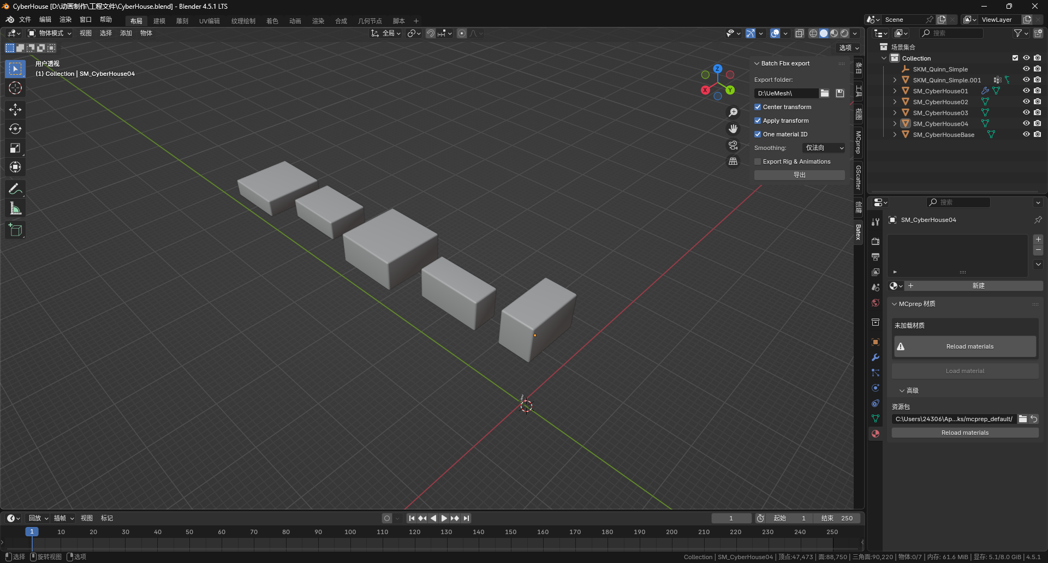Open the 回放 playback dropdown
Viewport: 1048px width, 563px height.
coord(38,518)
